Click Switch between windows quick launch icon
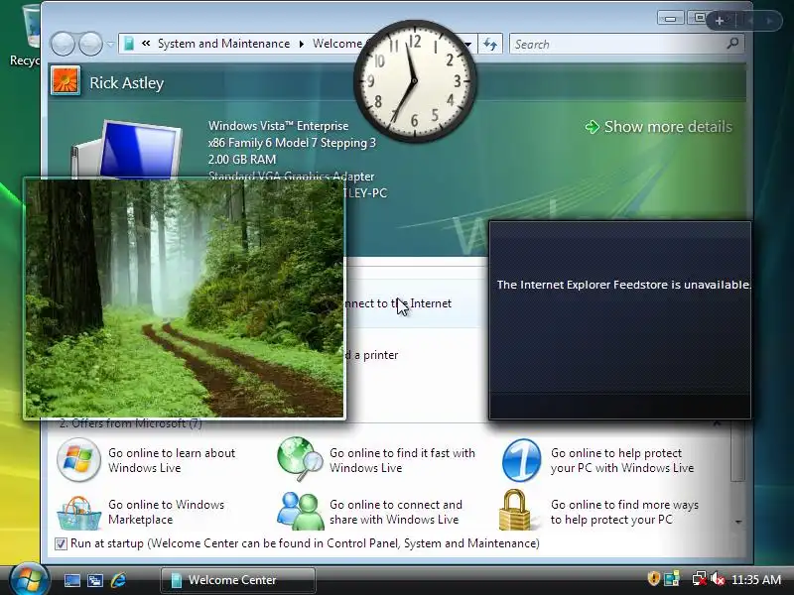The height and width of the screenshot is (595, 794). click(95, 580)
